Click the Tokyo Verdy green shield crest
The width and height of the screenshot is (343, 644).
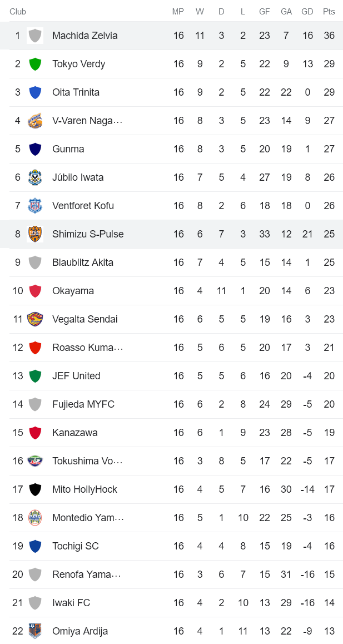coord(35,63)
